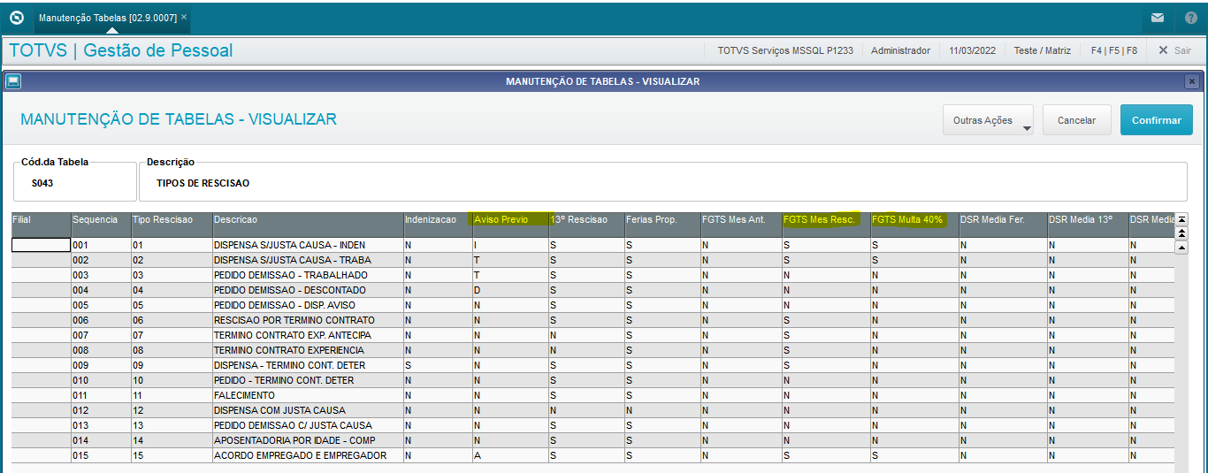The width and height of the screenshot is (1208, 473).
Task: Click Sequencia cell 004
Action: [100, 290]
